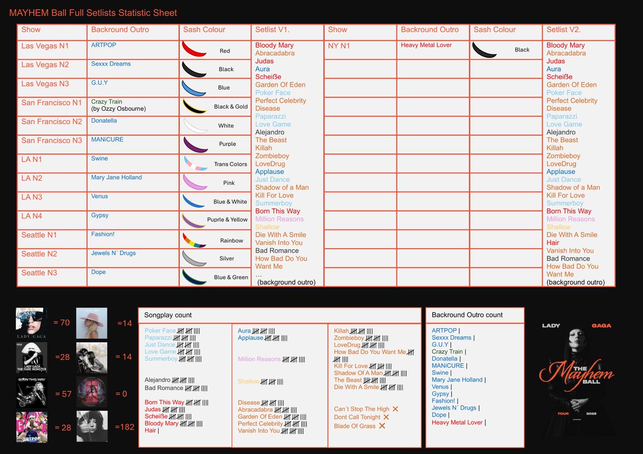Screen dimensions: 643x454
Task: Click the Las Vegas N1 show cell
Action: 52,50
